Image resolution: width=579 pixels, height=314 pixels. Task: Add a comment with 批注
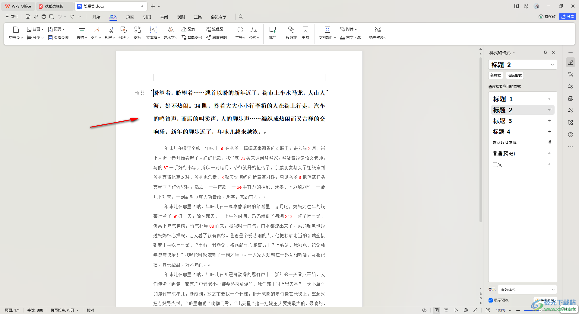click(x=273, y=33)
